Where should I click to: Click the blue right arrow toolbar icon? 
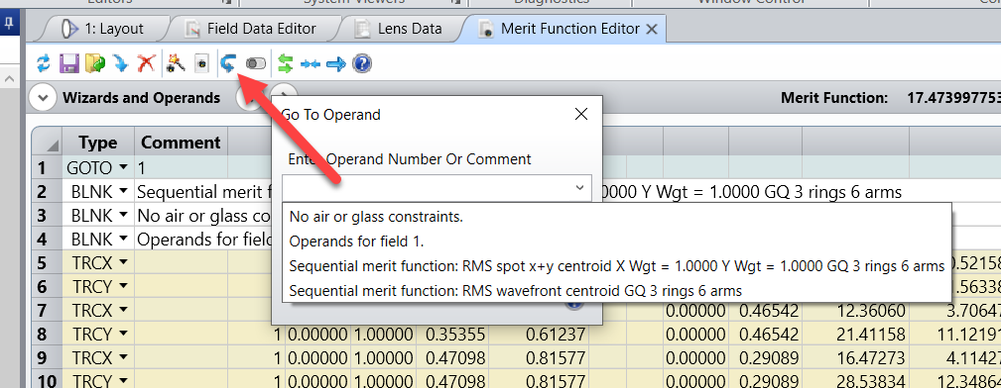pyautogui.click(x=335, y=63)
